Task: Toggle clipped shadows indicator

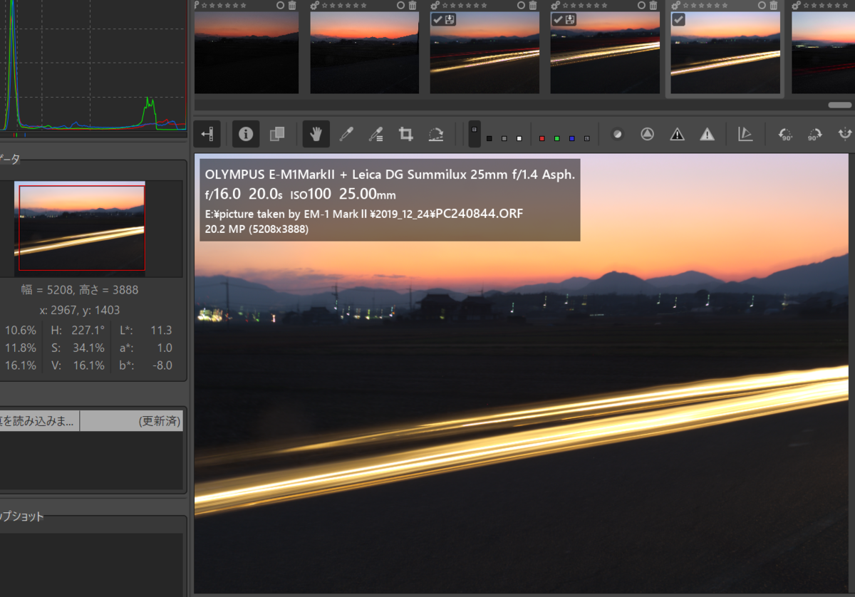Action: [677, 134]
